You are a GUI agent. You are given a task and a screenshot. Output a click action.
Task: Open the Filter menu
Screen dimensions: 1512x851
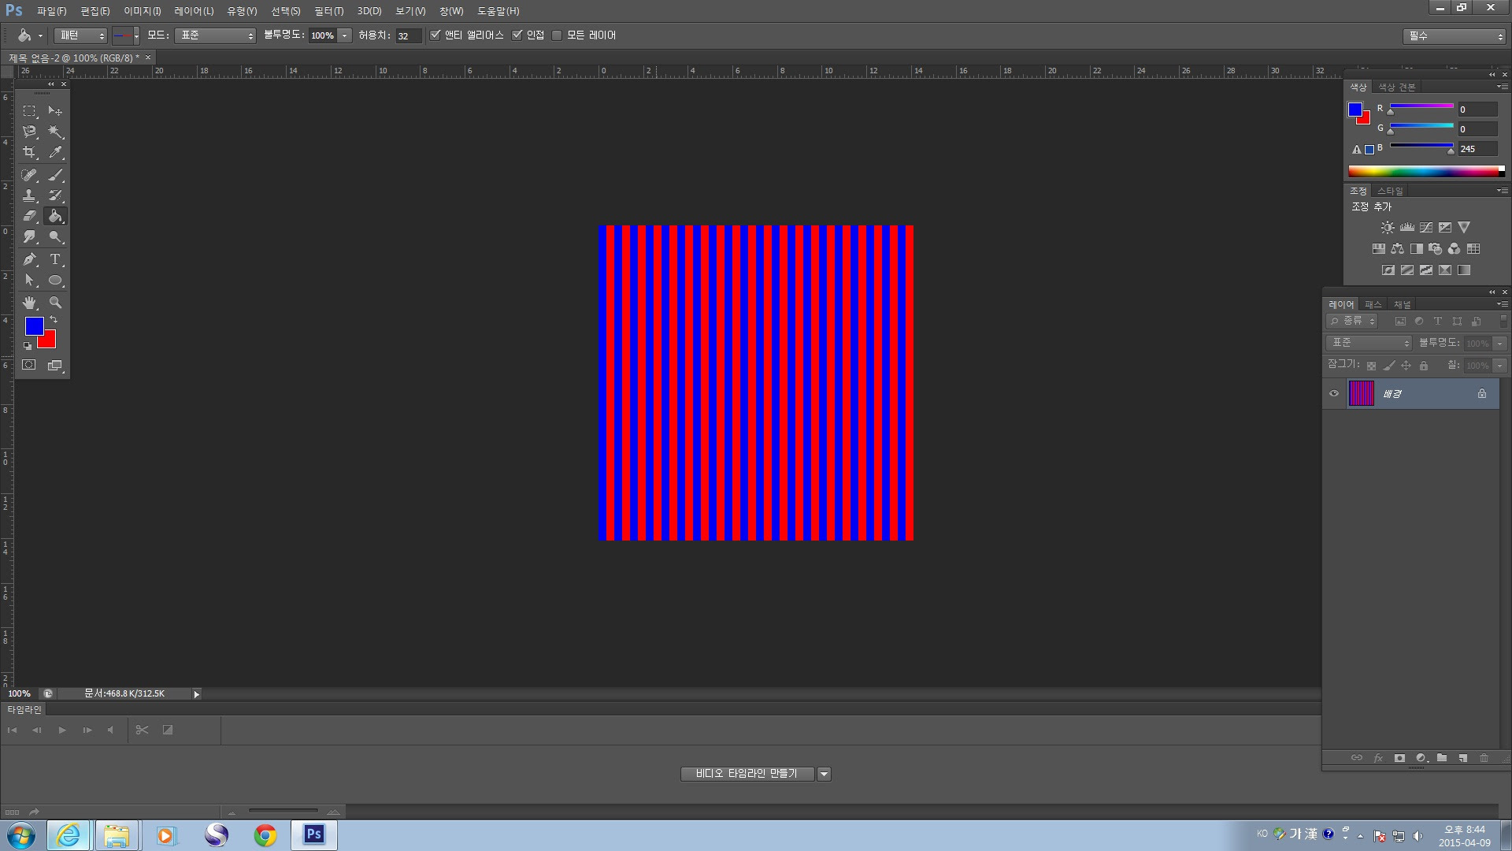click(329, 11)
